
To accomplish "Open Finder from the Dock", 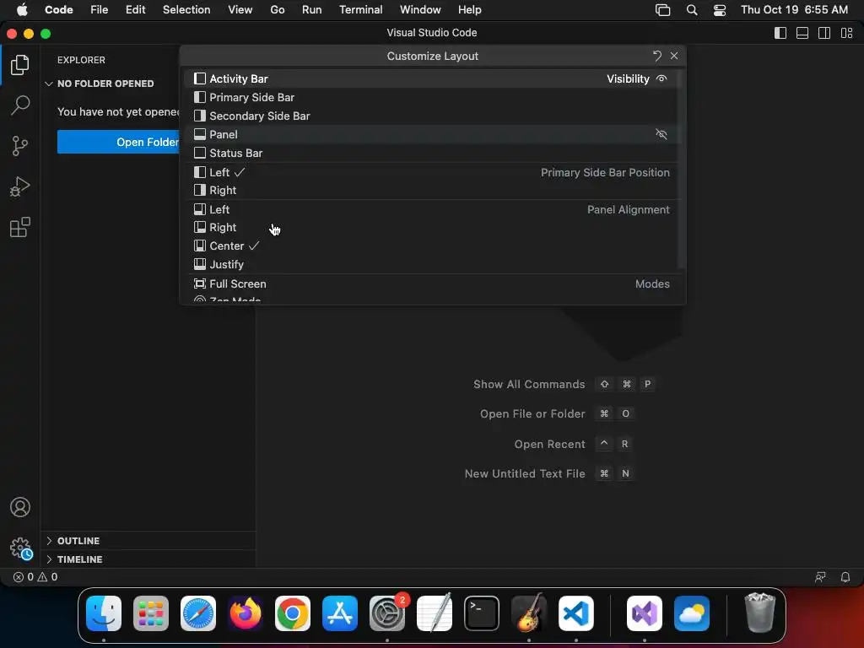I will click(x=104, y=613).
